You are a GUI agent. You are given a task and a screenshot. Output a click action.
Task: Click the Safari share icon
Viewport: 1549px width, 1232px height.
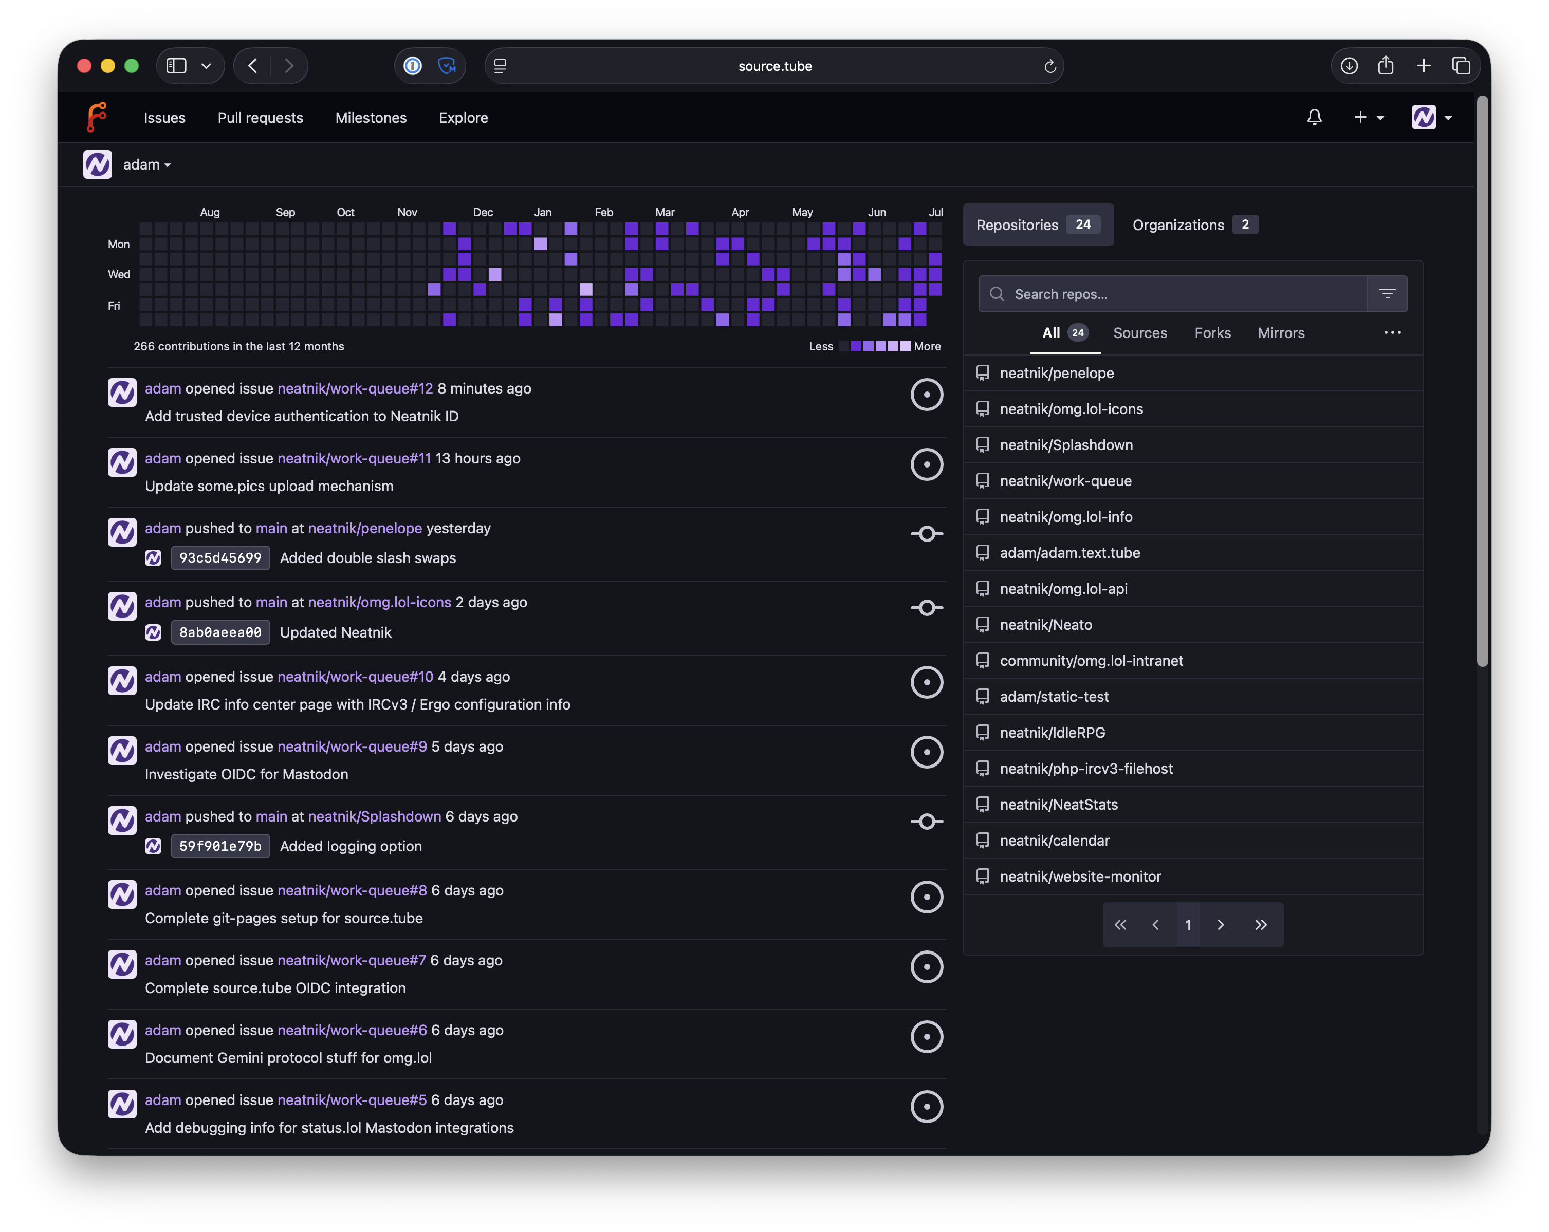[1386, 65]
